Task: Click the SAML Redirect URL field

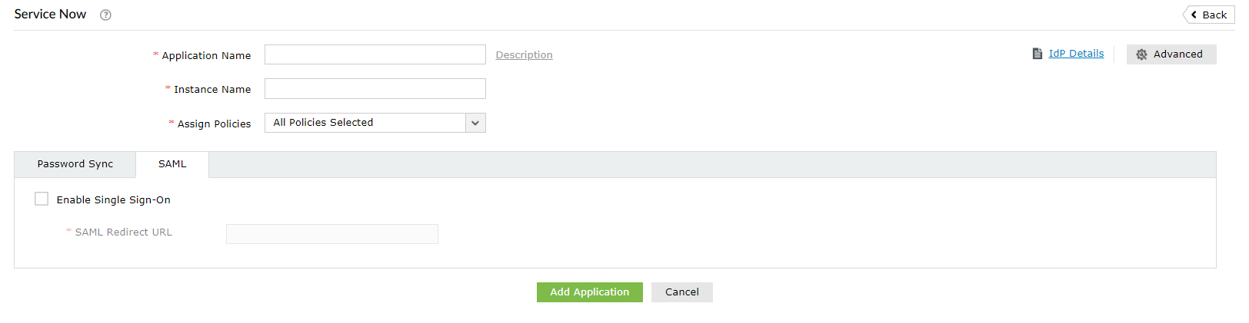Action: point(332,234)
